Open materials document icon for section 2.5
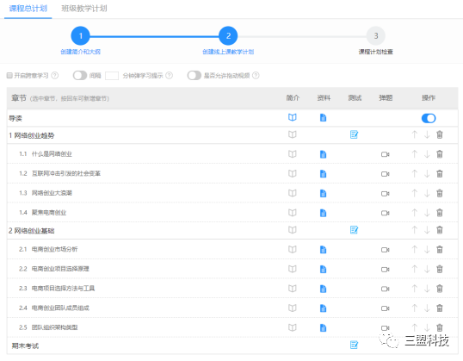Image resolution: width=463 pixels, height=361 pixels. [323, 328]
